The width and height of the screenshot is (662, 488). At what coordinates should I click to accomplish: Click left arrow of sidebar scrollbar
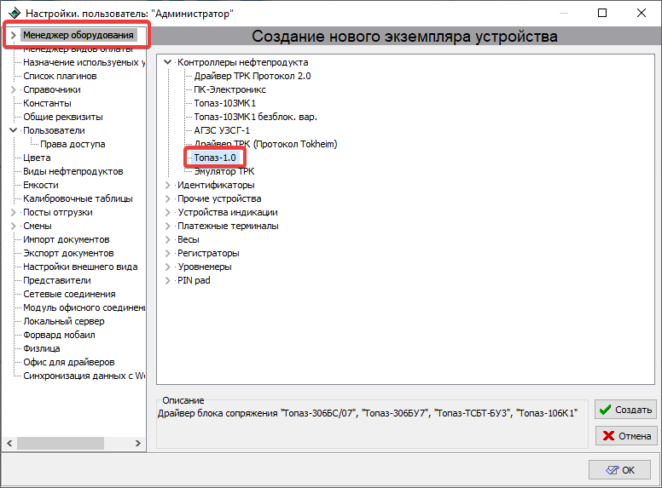9,444
